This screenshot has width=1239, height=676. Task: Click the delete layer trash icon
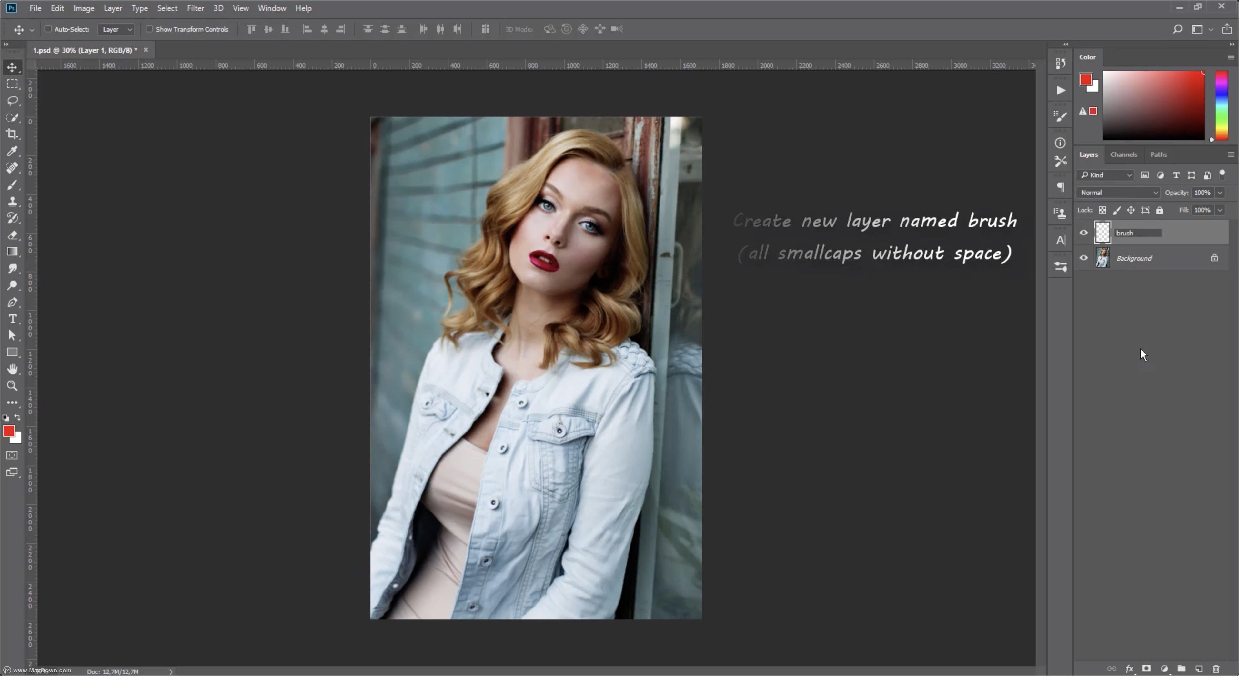[1216, 669]
